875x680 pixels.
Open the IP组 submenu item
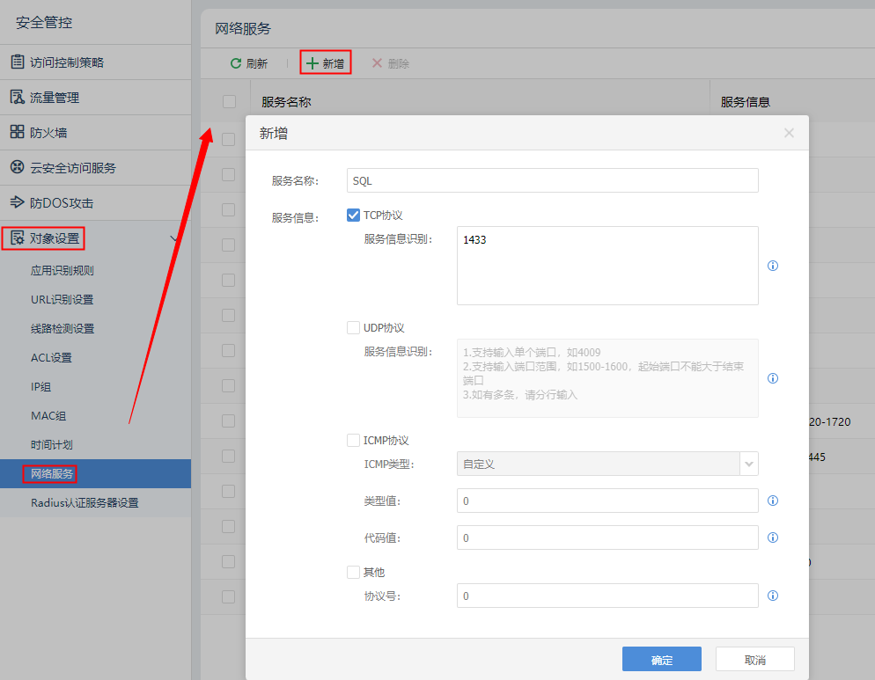point(41,386)
